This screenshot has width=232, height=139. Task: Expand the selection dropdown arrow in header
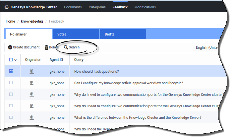[x=15, y=60]
